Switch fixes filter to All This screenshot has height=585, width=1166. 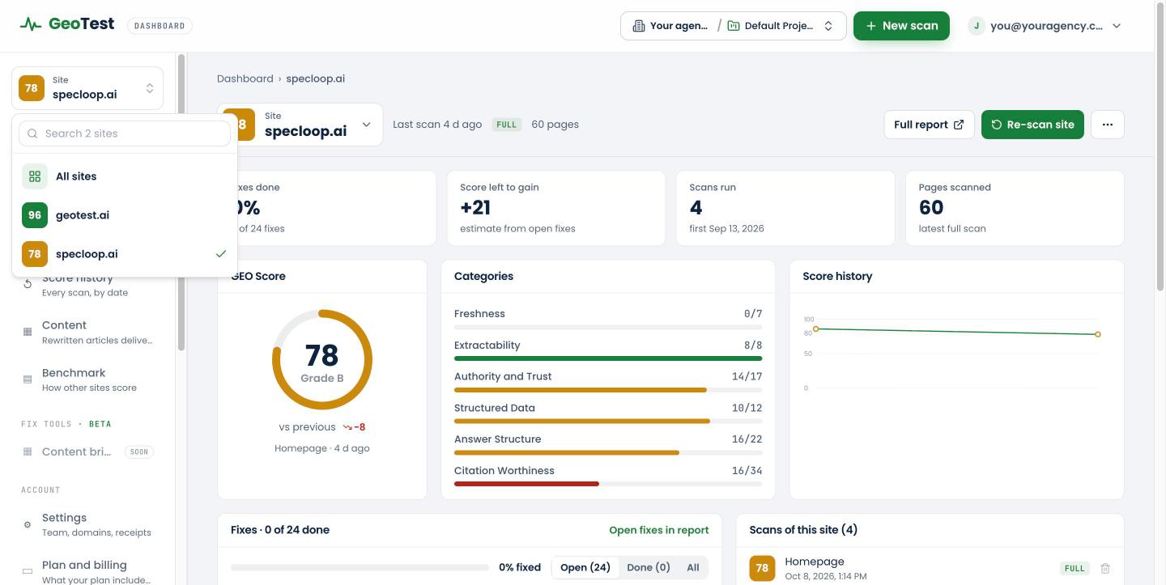(693, 567)
